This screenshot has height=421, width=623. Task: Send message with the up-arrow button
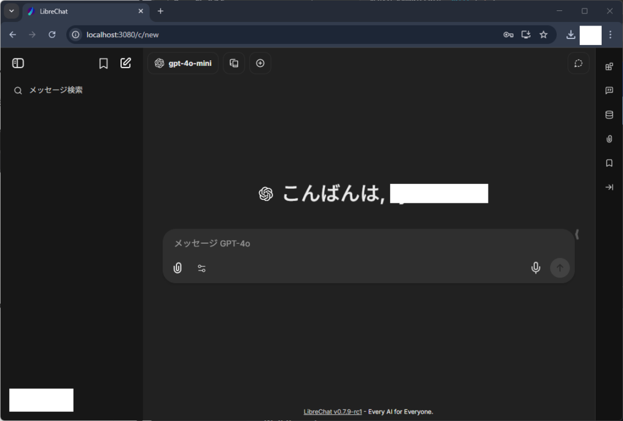559,268
